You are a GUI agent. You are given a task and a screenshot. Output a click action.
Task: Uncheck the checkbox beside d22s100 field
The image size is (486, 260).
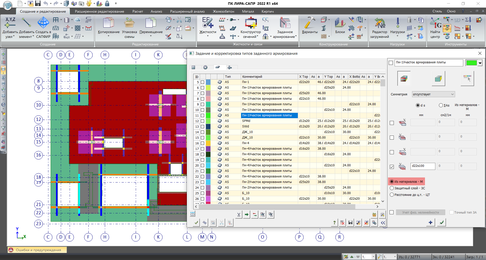(392, 167)
